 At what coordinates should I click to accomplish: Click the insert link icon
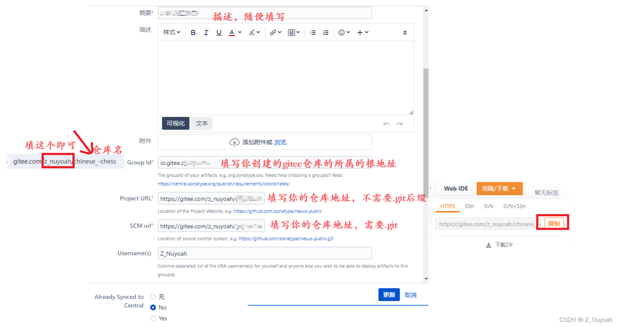click(x=273, y=33)
